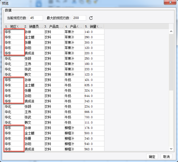Select the 产品类 column header

(54, 27)
